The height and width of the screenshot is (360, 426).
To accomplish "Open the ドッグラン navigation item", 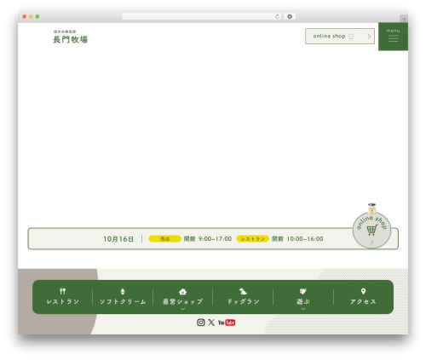I will (243, 297).
